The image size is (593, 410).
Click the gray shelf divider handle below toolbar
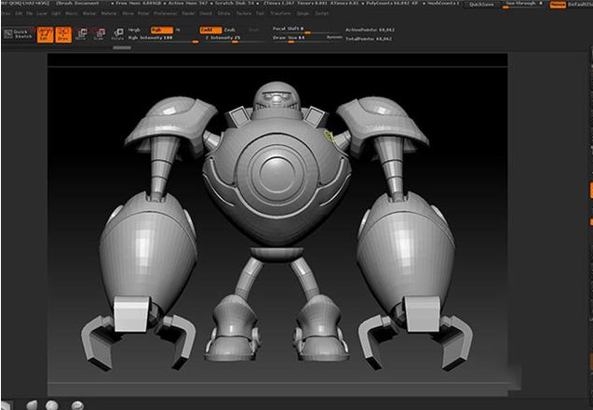coord(122,48)
